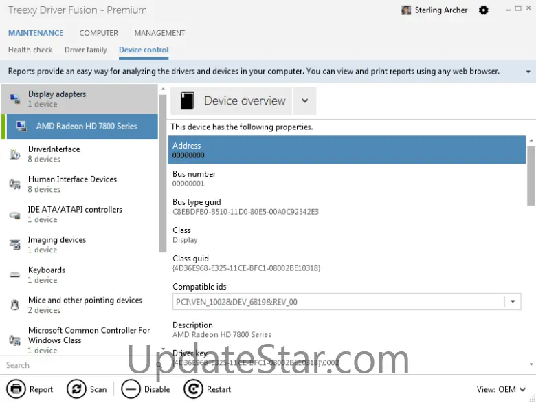
Task: Click the IDE ATA/ATAPI controllers icon
Action: tap(14, 215)
